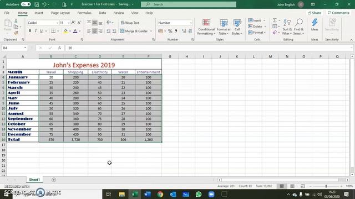Click the AutoSum sigma icon

(x=275, y=20)
